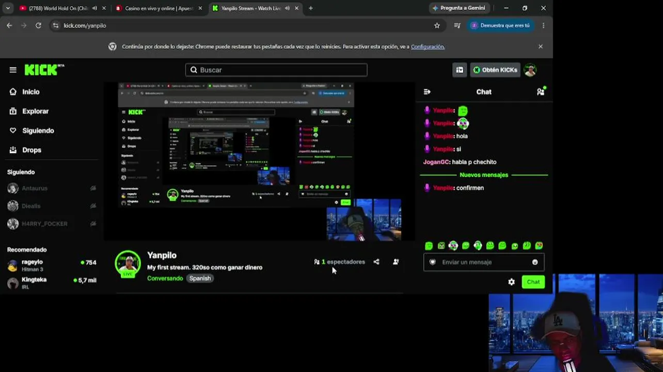Collapse the chat panel

point(427,91)
